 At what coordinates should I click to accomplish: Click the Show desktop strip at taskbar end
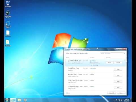(131, 100)
